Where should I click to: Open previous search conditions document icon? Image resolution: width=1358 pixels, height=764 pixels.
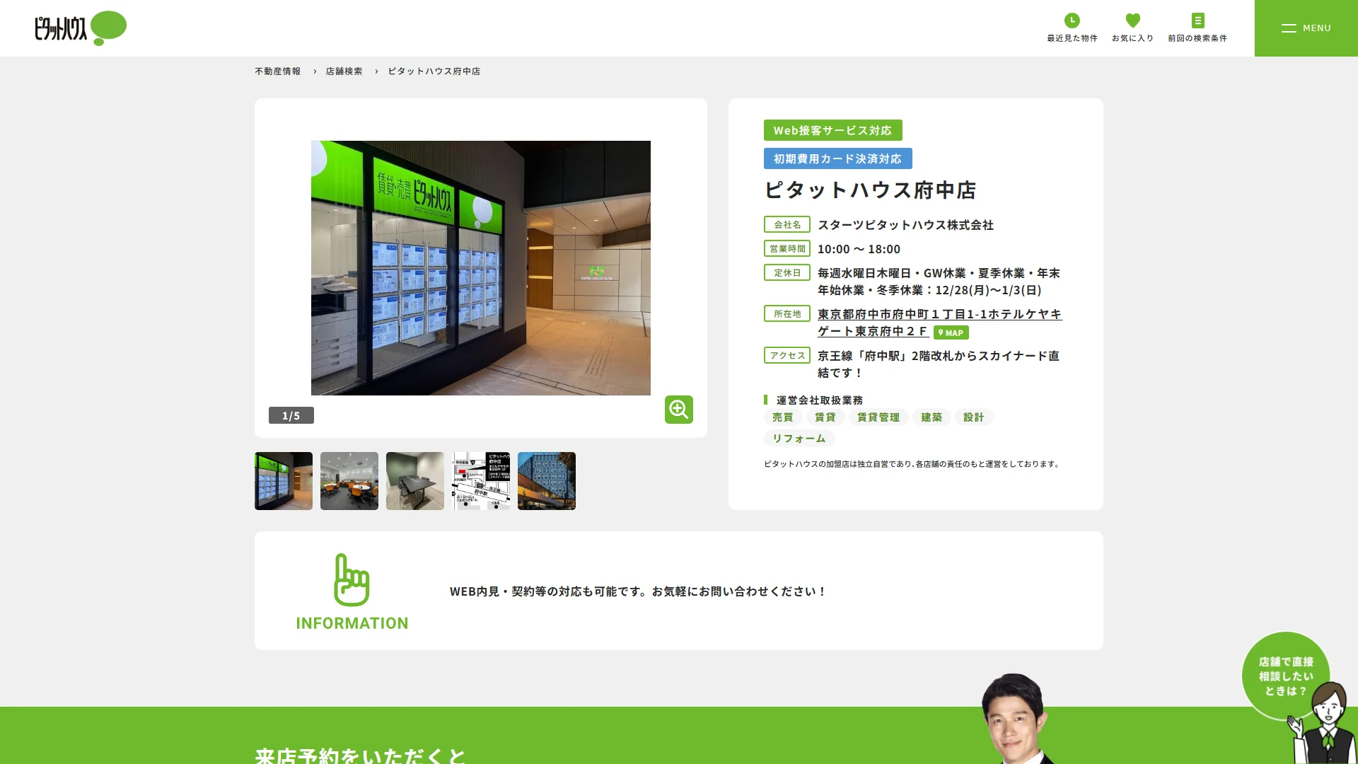click(x=1197, y=21)
